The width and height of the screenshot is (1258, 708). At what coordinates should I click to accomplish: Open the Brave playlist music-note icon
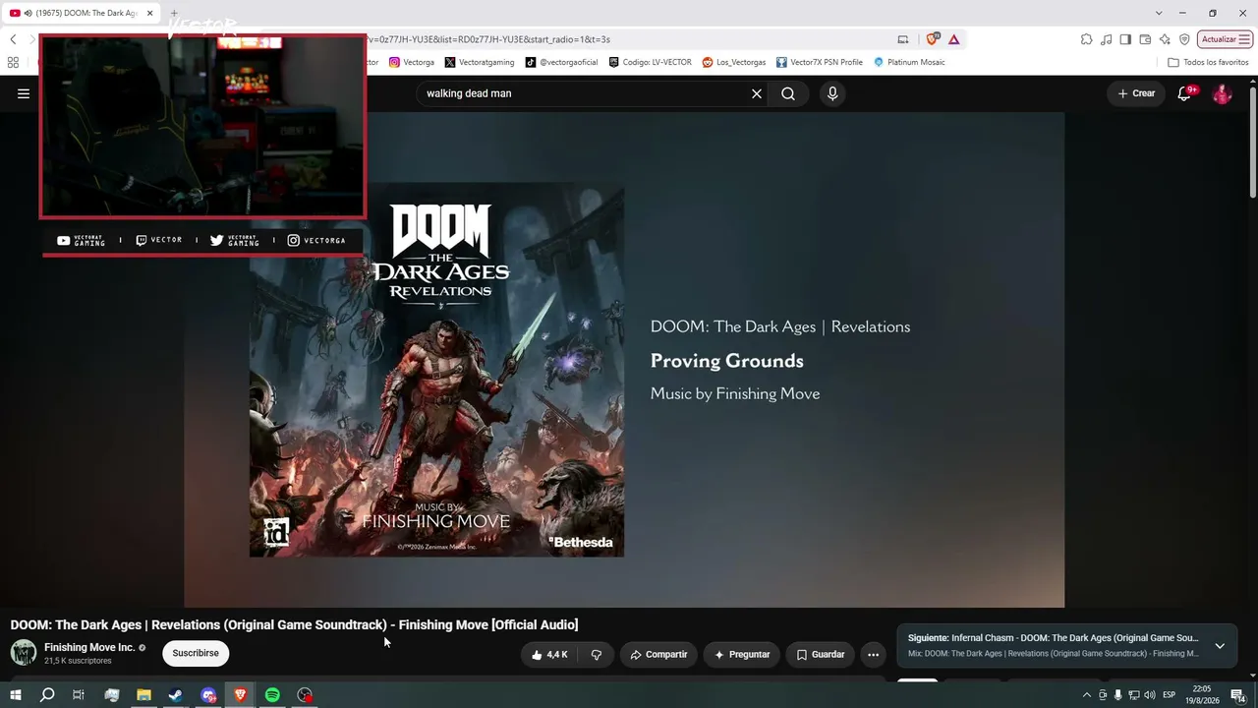[1107, 39]
